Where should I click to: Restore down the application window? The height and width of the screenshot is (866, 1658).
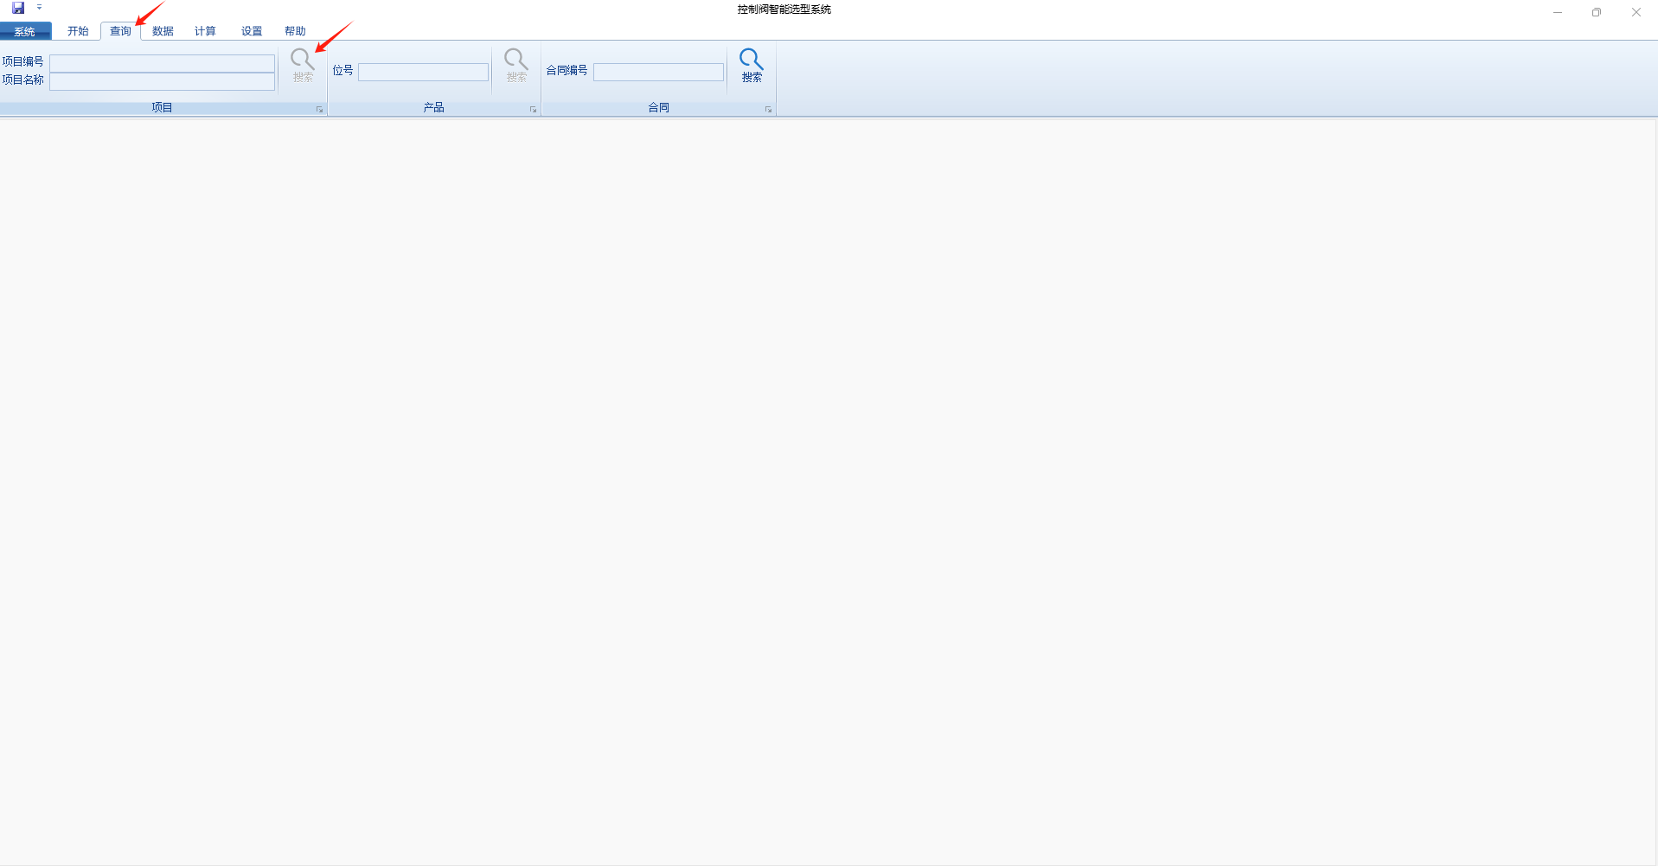click(x=1596, y=12)
